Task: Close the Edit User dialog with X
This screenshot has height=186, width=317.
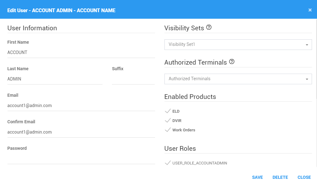Action: (x=310, y=10)
